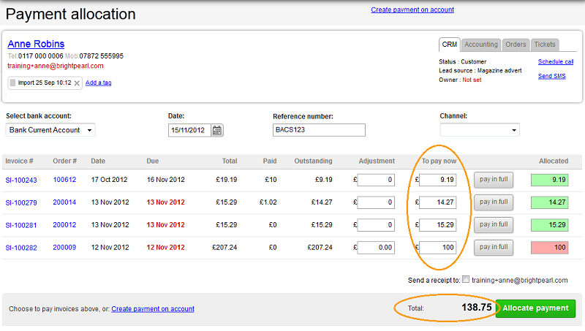Open the Select bank account dropdown

(x=50, y=130)
